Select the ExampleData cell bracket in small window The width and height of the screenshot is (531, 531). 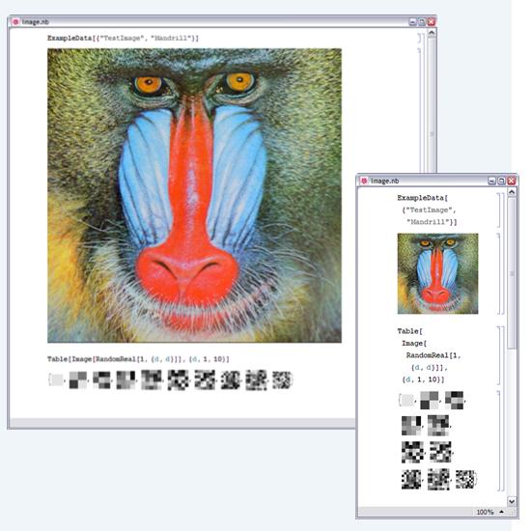coord(500,210)
